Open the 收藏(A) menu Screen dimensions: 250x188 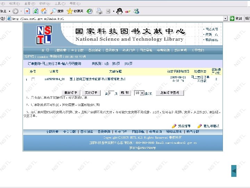pyautogui.click(x=45, y=3)
